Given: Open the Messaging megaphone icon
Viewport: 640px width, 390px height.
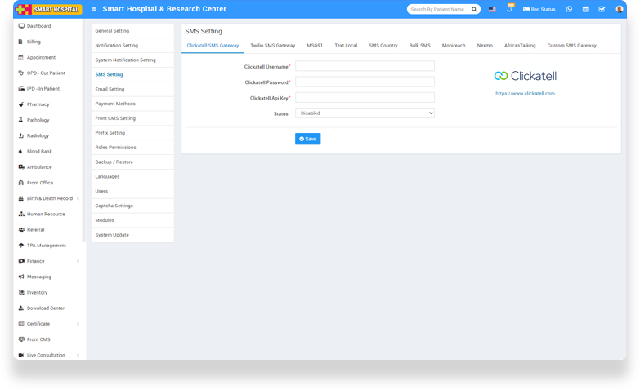Looking at the screenshot, I should click(x=21, y=277).
